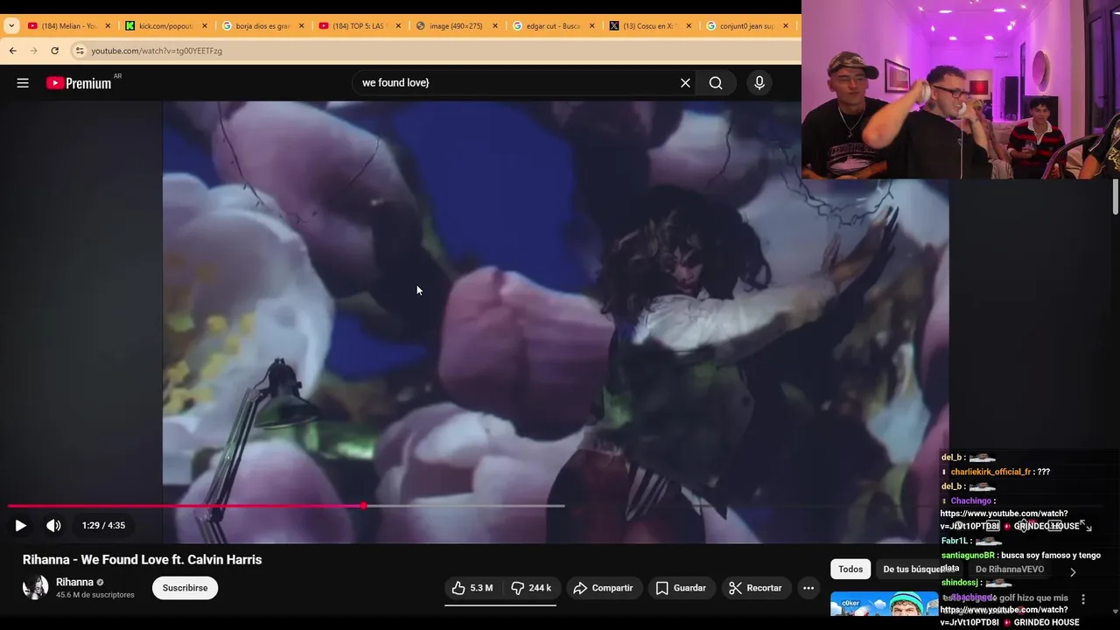Image resolution: width=1120 pixels, height=630 pixels.
Task: Share the video via Compartir
Action: coord(604,588)
